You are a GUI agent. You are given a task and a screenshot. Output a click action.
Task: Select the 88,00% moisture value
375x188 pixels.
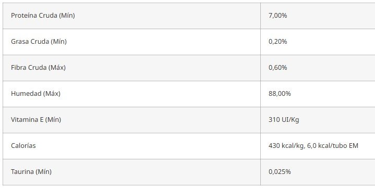[x=280, y=94]
